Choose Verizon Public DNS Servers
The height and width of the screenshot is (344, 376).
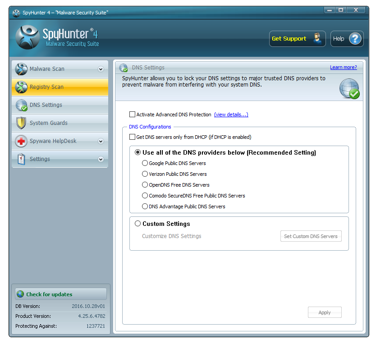coord(145,174)
